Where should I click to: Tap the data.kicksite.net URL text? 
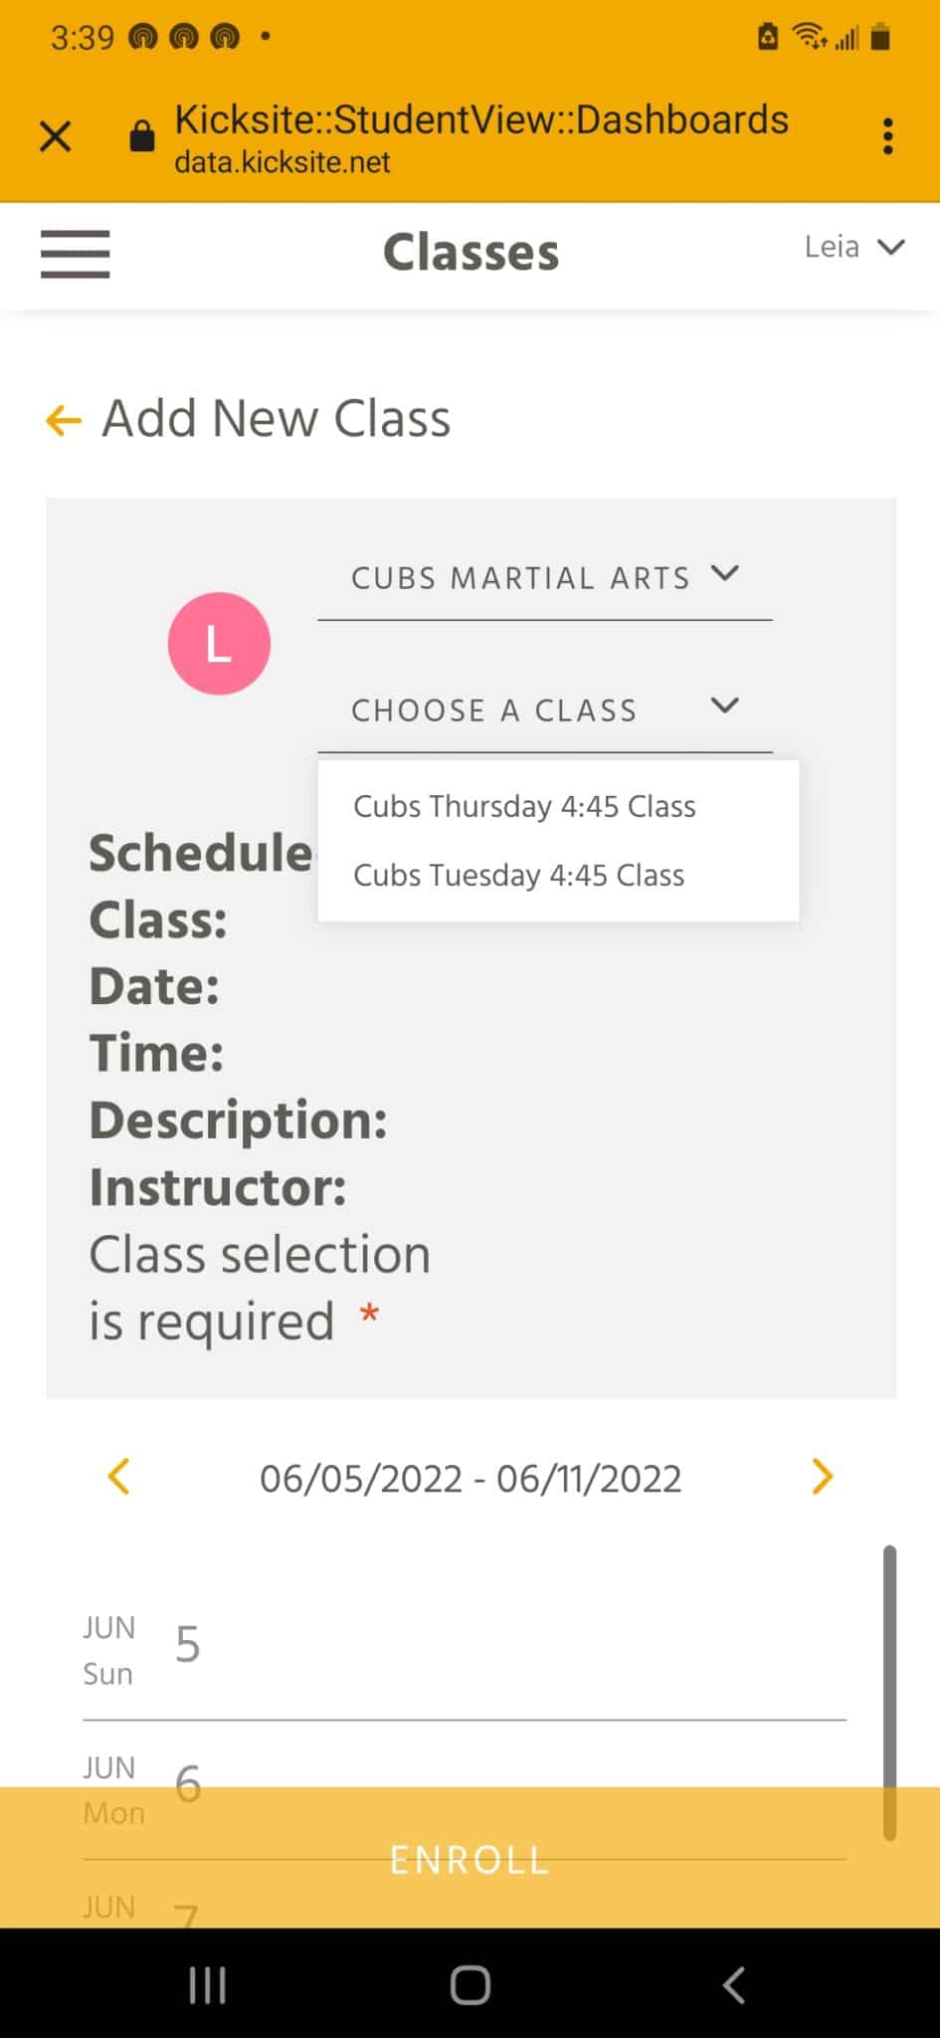click(282, 162)
